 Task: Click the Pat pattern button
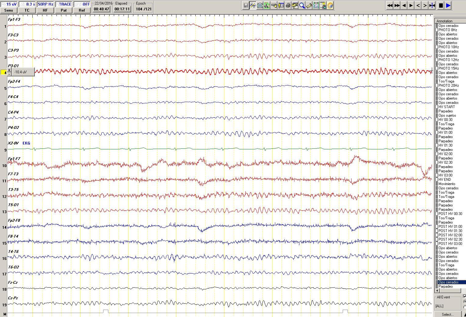tap(63, 10)
